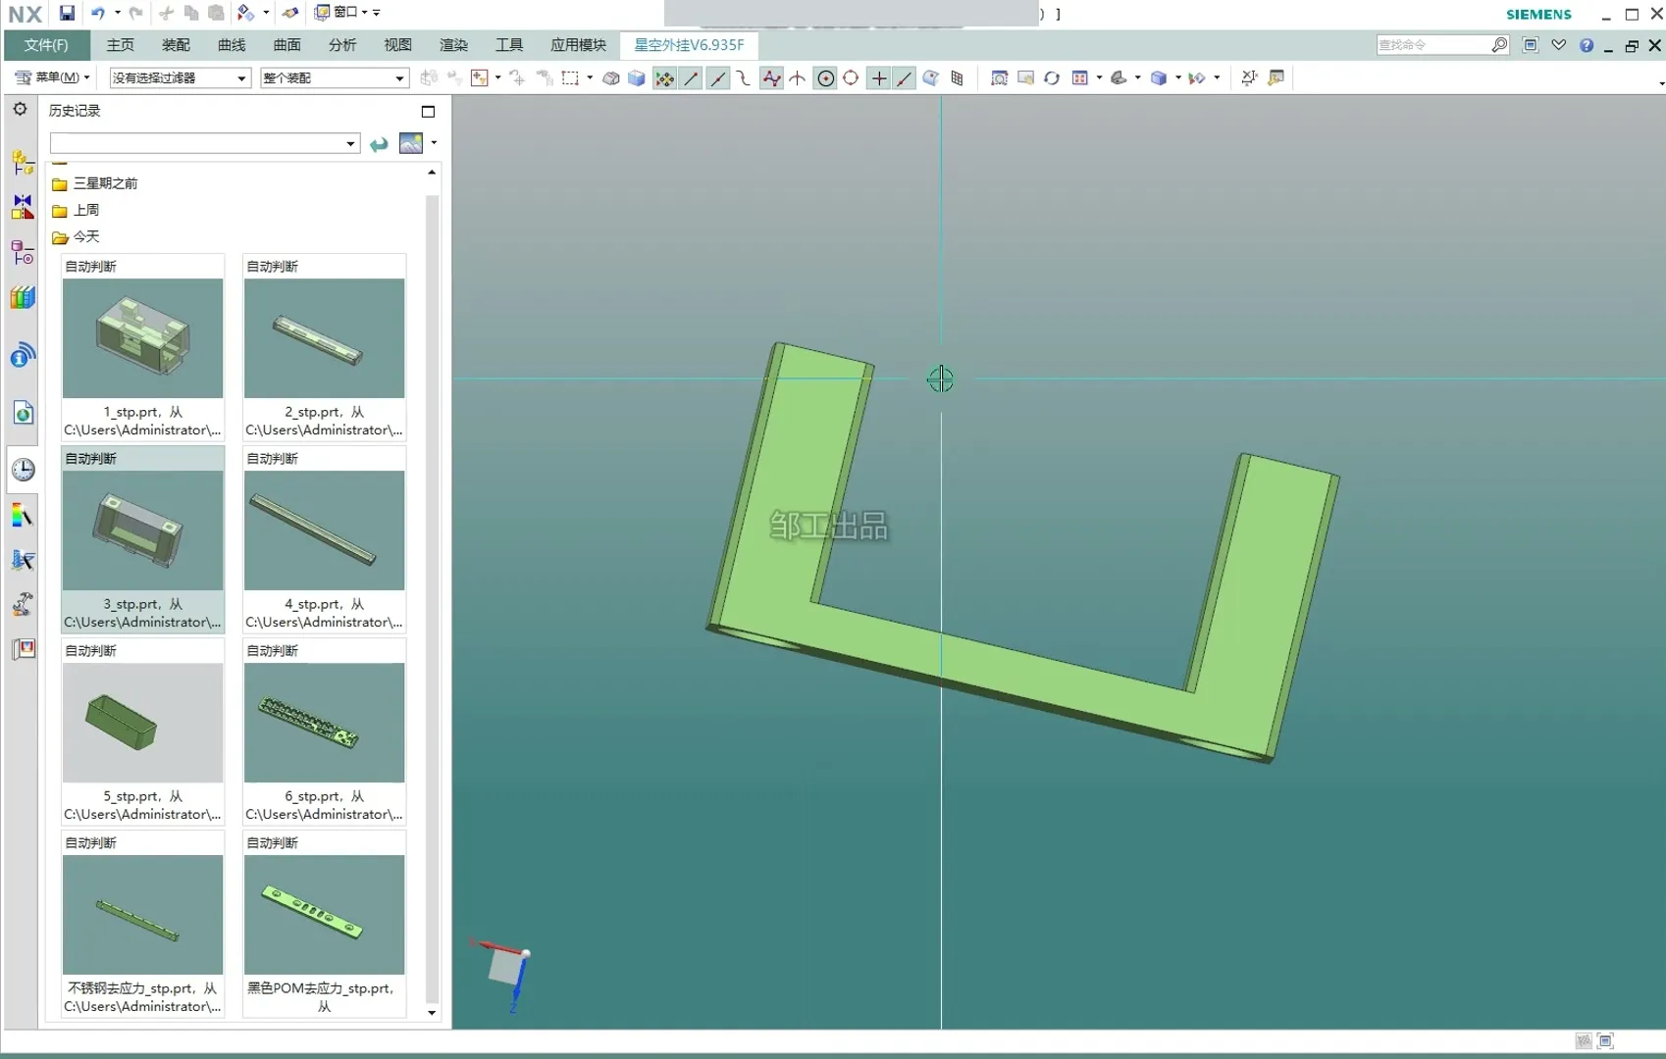Viewport: 1666px width, 1059px height.
Task: Click the History clock icon in sidebar
Action: click(x=23, y=470)
